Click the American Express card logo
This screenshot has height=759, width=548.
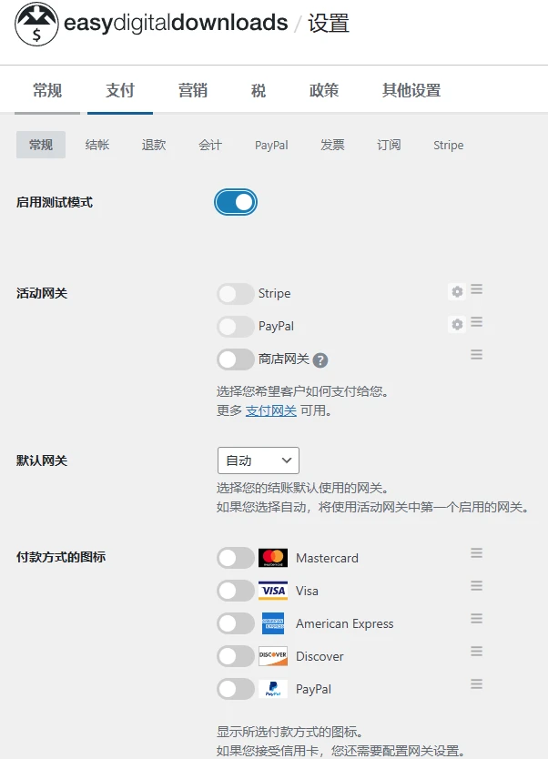(273, 623)
